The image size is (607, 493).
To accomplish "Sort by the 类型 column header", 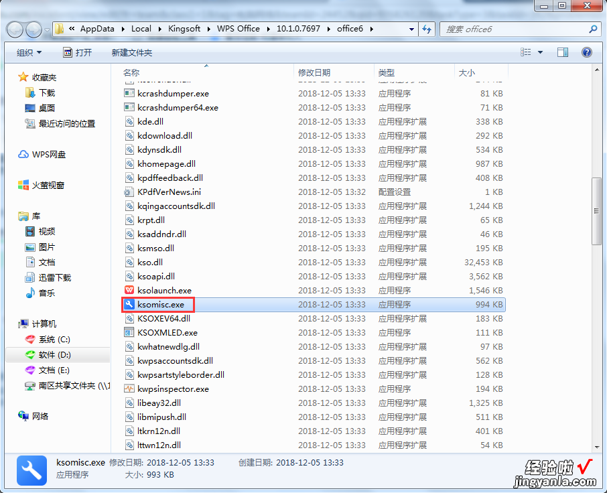I will pyautogui.click(x=386, y=73).
